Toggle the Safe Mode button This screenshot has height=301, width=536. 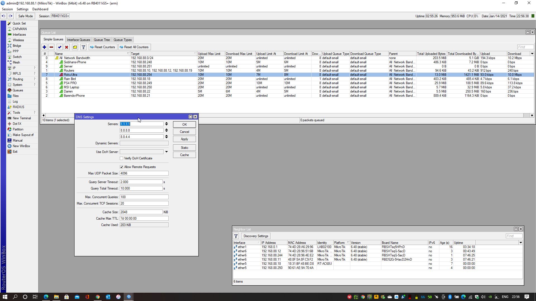25,16
